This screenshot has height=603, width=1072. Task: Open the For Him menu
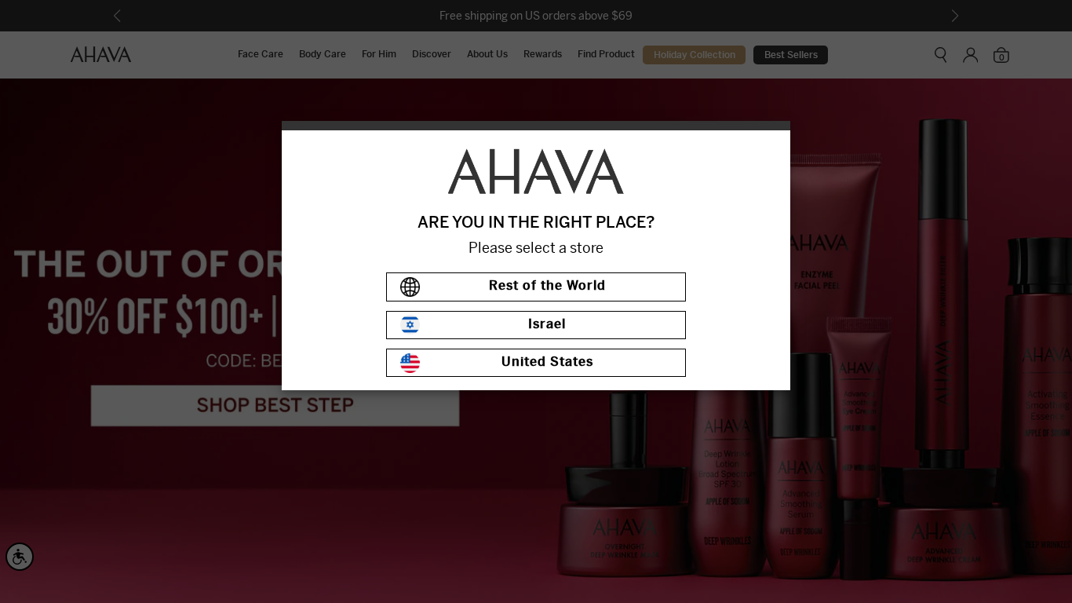click(x=379, y=54)
